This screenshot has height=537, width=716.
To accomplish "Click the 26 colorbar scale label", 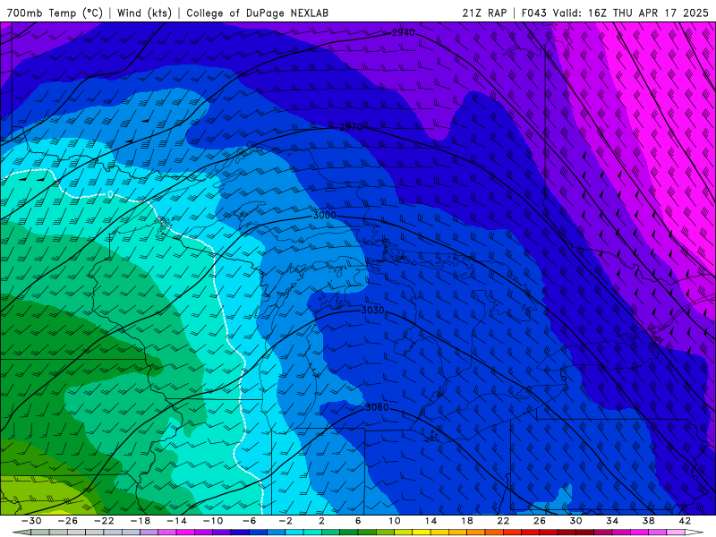I will (x=540, y=521).
